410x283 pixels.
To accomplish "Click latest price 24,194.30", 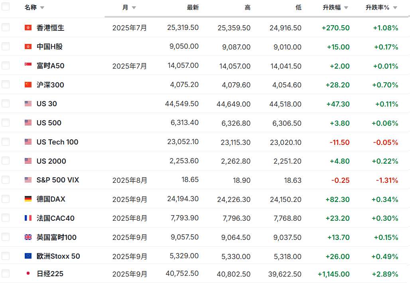I will (183, 199).
